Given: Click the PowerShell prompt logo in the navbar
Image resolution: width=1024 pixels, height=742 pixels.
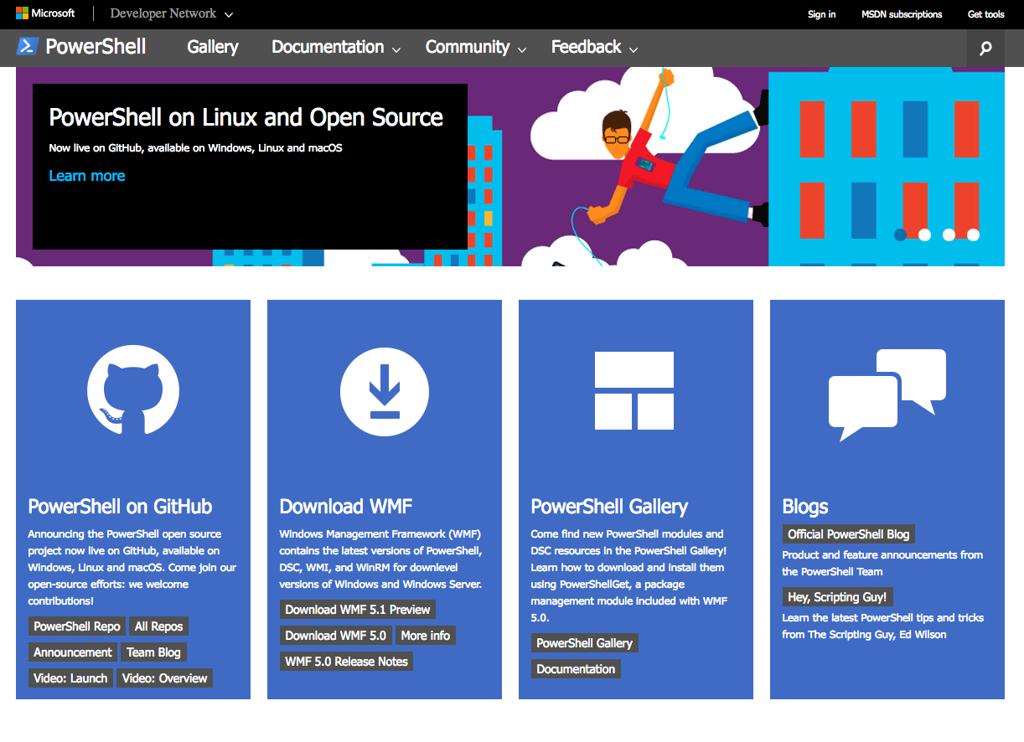Looking at the screenshot, I should coord(28,47).
